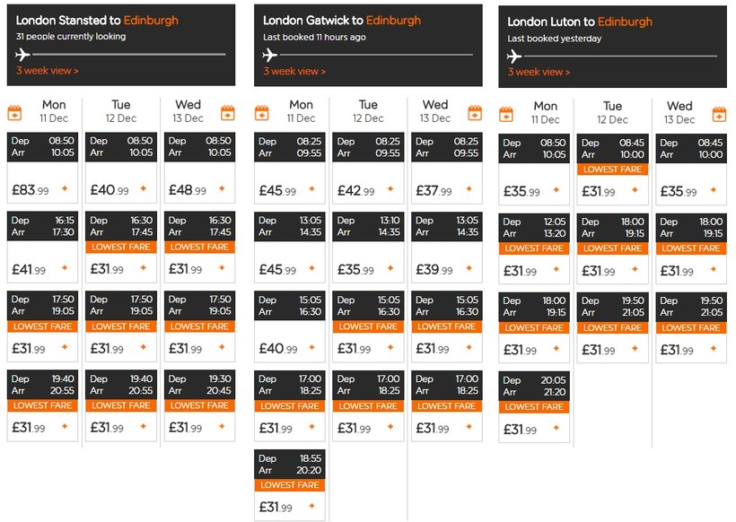Click next-day calendar icon for Gatwick flights

tap(475, 113)
